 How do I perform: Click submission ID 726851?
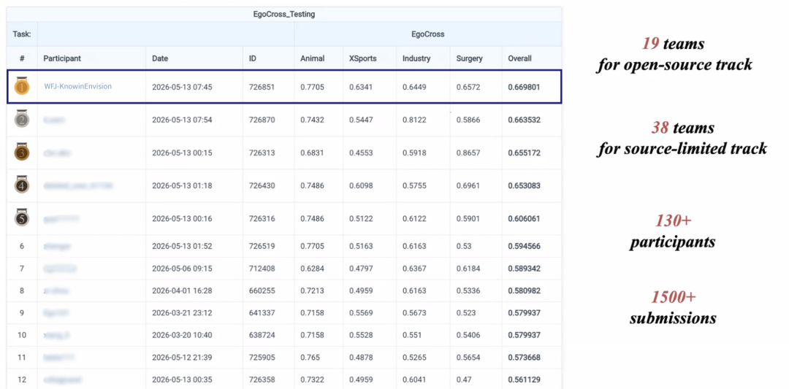pyautogui.click(x=262, y=87)
